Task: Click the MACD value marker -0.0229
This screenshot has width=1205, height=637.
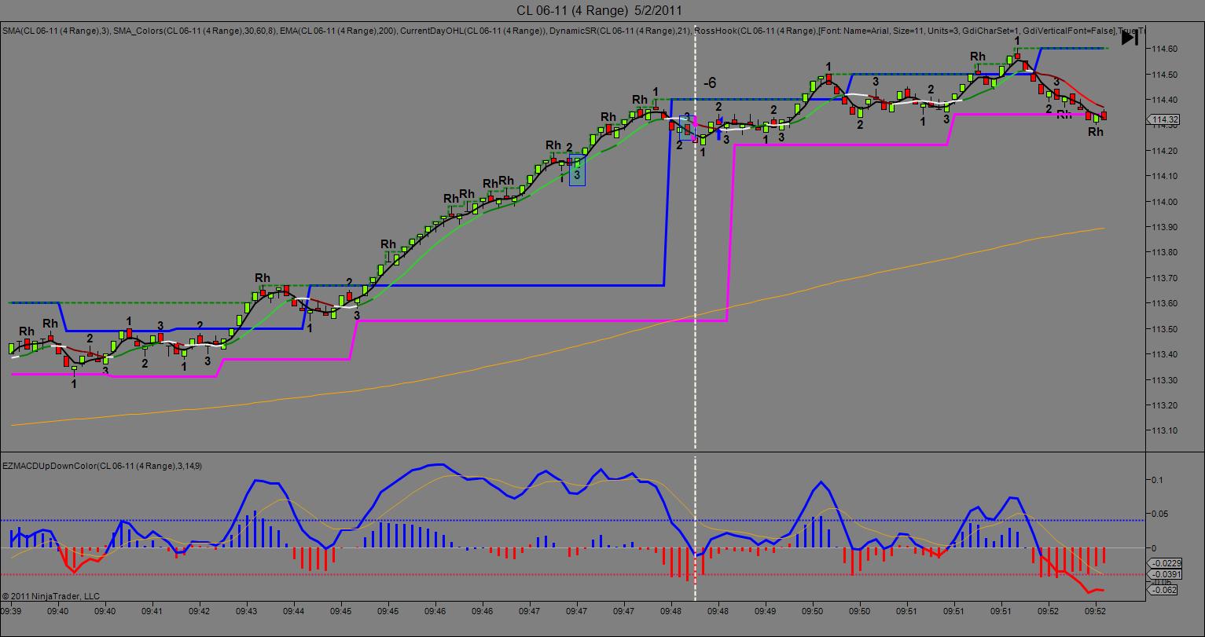Action: tap(1163, 563)
